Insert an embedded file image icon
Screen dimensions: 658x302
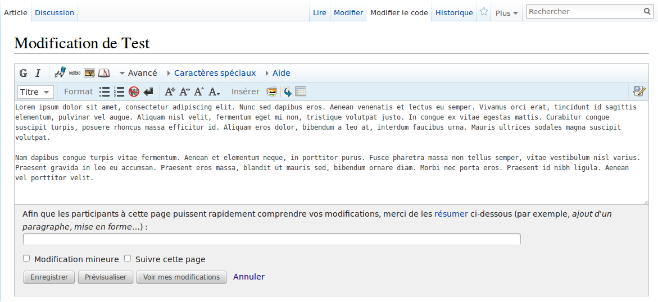89,73
